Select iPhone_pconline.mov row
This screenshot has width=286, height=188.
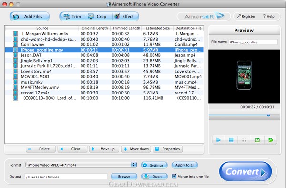point(104,50)
